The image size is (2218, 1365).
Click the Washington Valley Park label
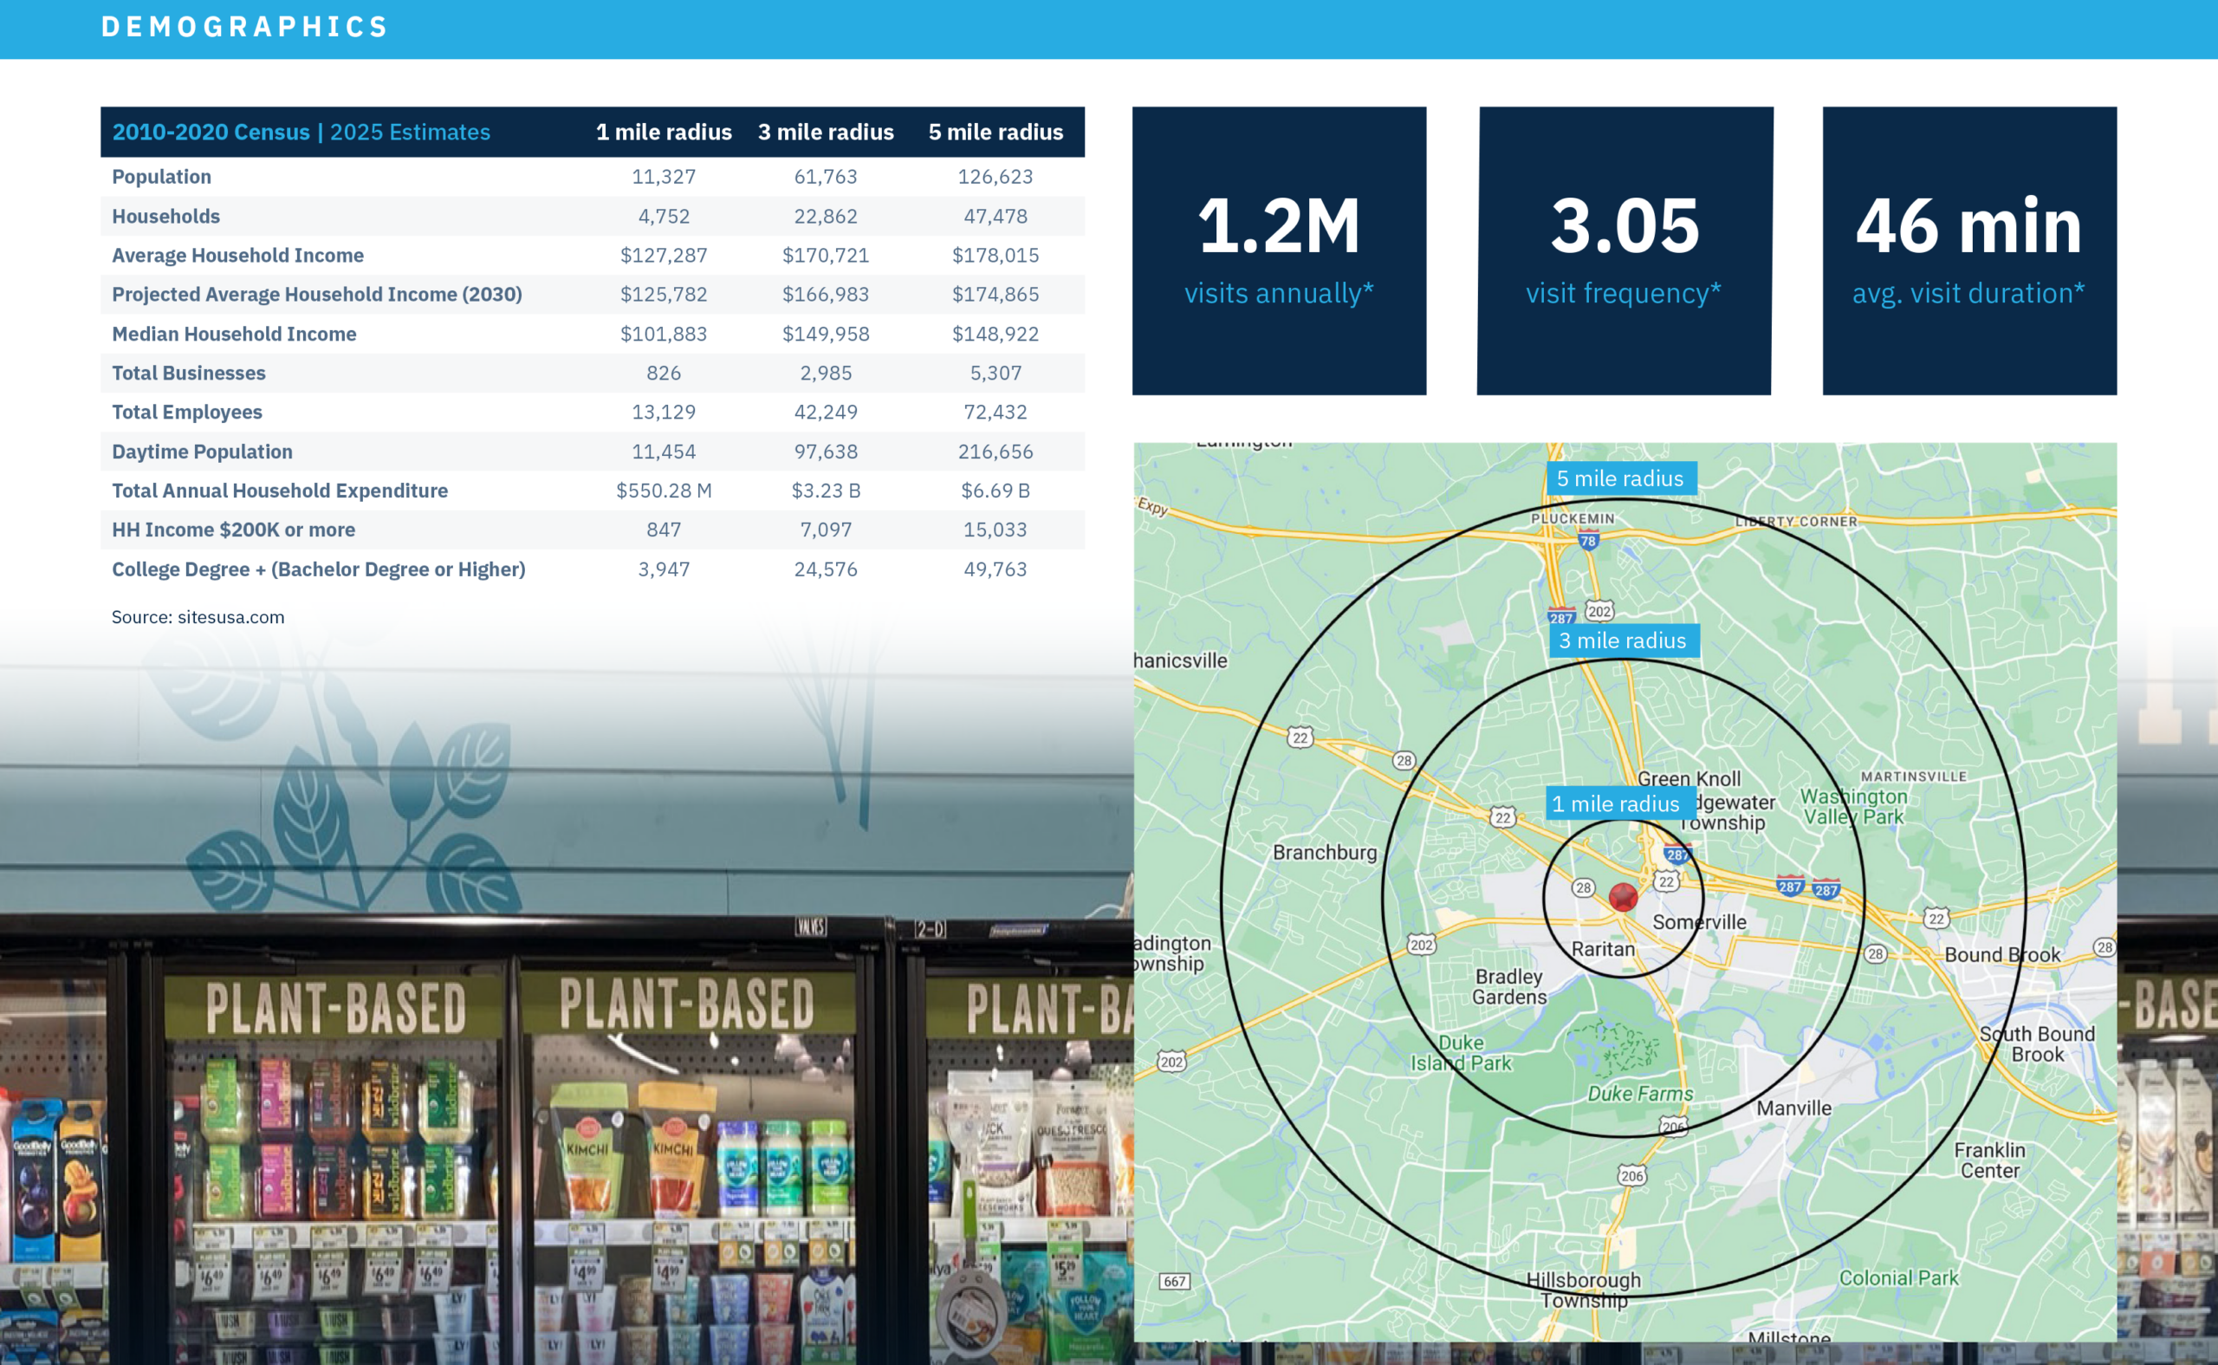1853,806
